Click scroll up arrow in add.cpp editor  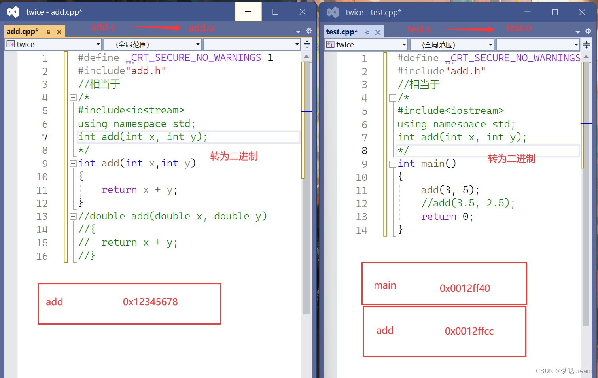click(307, 57)
